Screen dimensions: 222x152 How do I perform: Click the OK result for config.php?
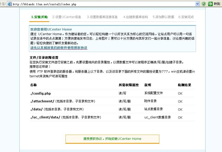tap(180, 93)
